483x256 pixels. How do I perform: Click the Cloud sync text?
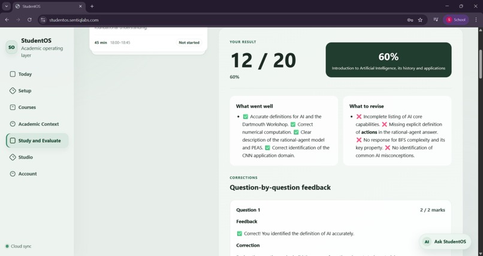(21, 246)
